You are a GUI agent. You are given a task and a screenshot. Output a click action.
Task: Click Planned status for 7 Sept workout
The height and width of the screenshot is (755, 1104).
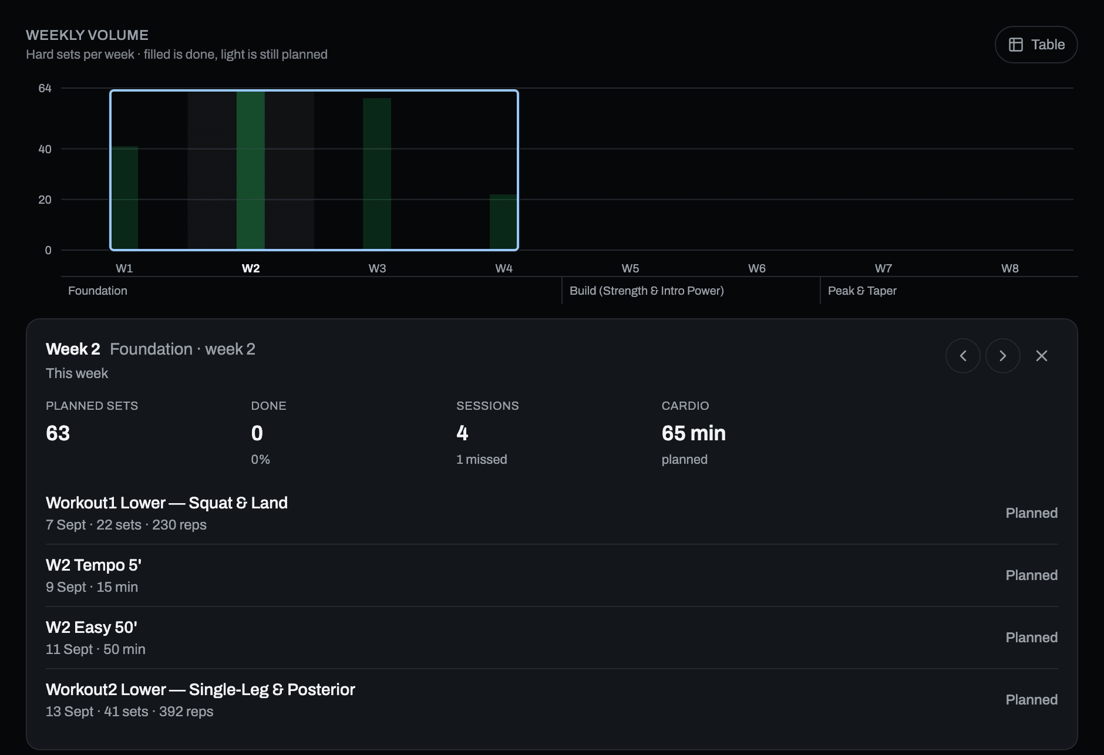1031,513
